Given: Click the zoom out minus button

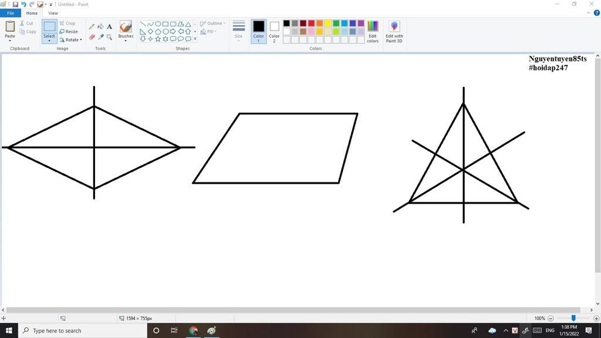Looking at the screenshot, I should coord(551,318).
